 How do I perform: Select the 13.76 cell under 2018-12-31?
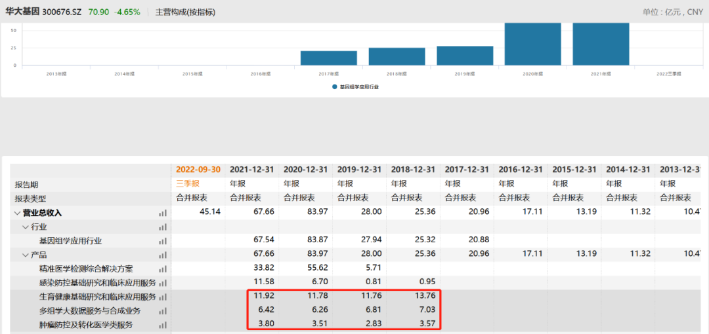click(413, 297)
